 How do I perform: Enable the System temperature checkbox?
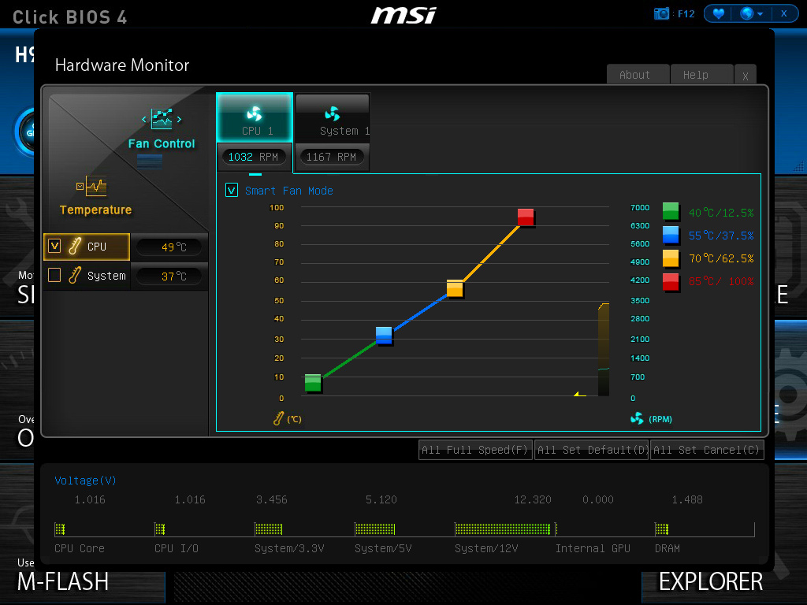coord(54,275)
